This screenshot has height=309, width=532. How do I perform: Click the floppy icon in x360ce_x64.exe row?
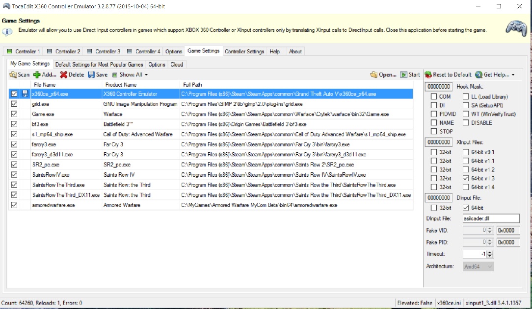pyautogui.click(x=25, y=94)
